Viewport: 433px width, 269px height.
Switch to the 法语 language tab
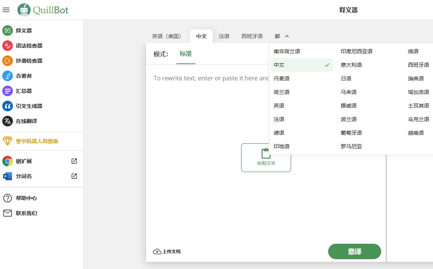[x=224, y=36]
